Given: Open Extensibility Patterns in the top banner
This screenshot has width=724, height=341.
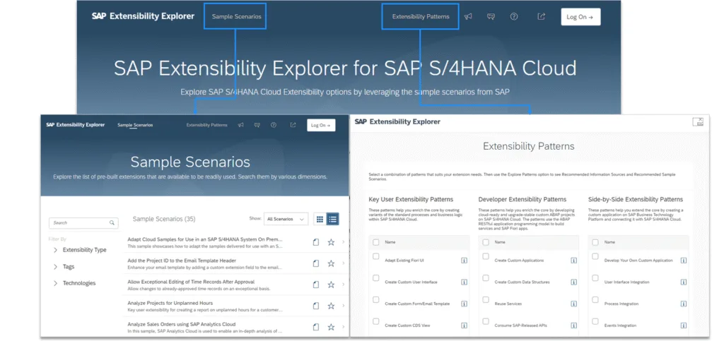Looking at the screenshot, I should (421, 16).
